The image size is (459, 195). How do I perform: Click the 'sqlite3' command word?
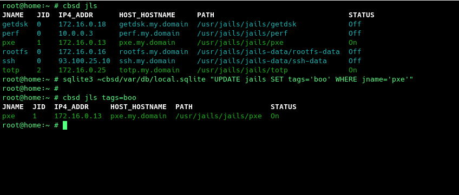click(78, 79)
